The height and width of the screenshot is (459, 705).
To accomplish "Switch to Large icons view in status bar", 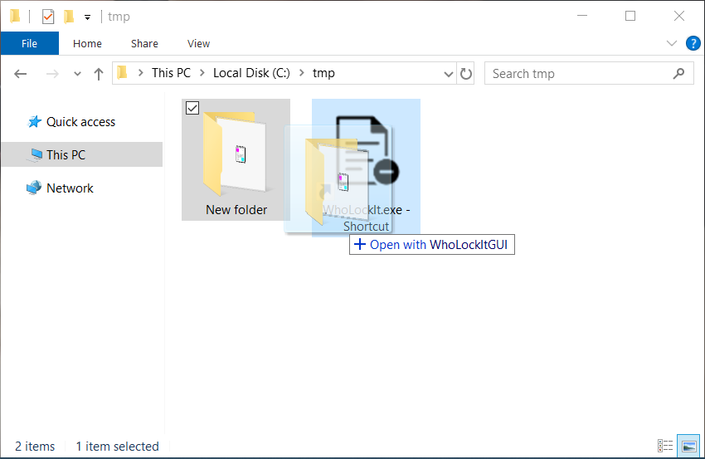I will 688,446.
